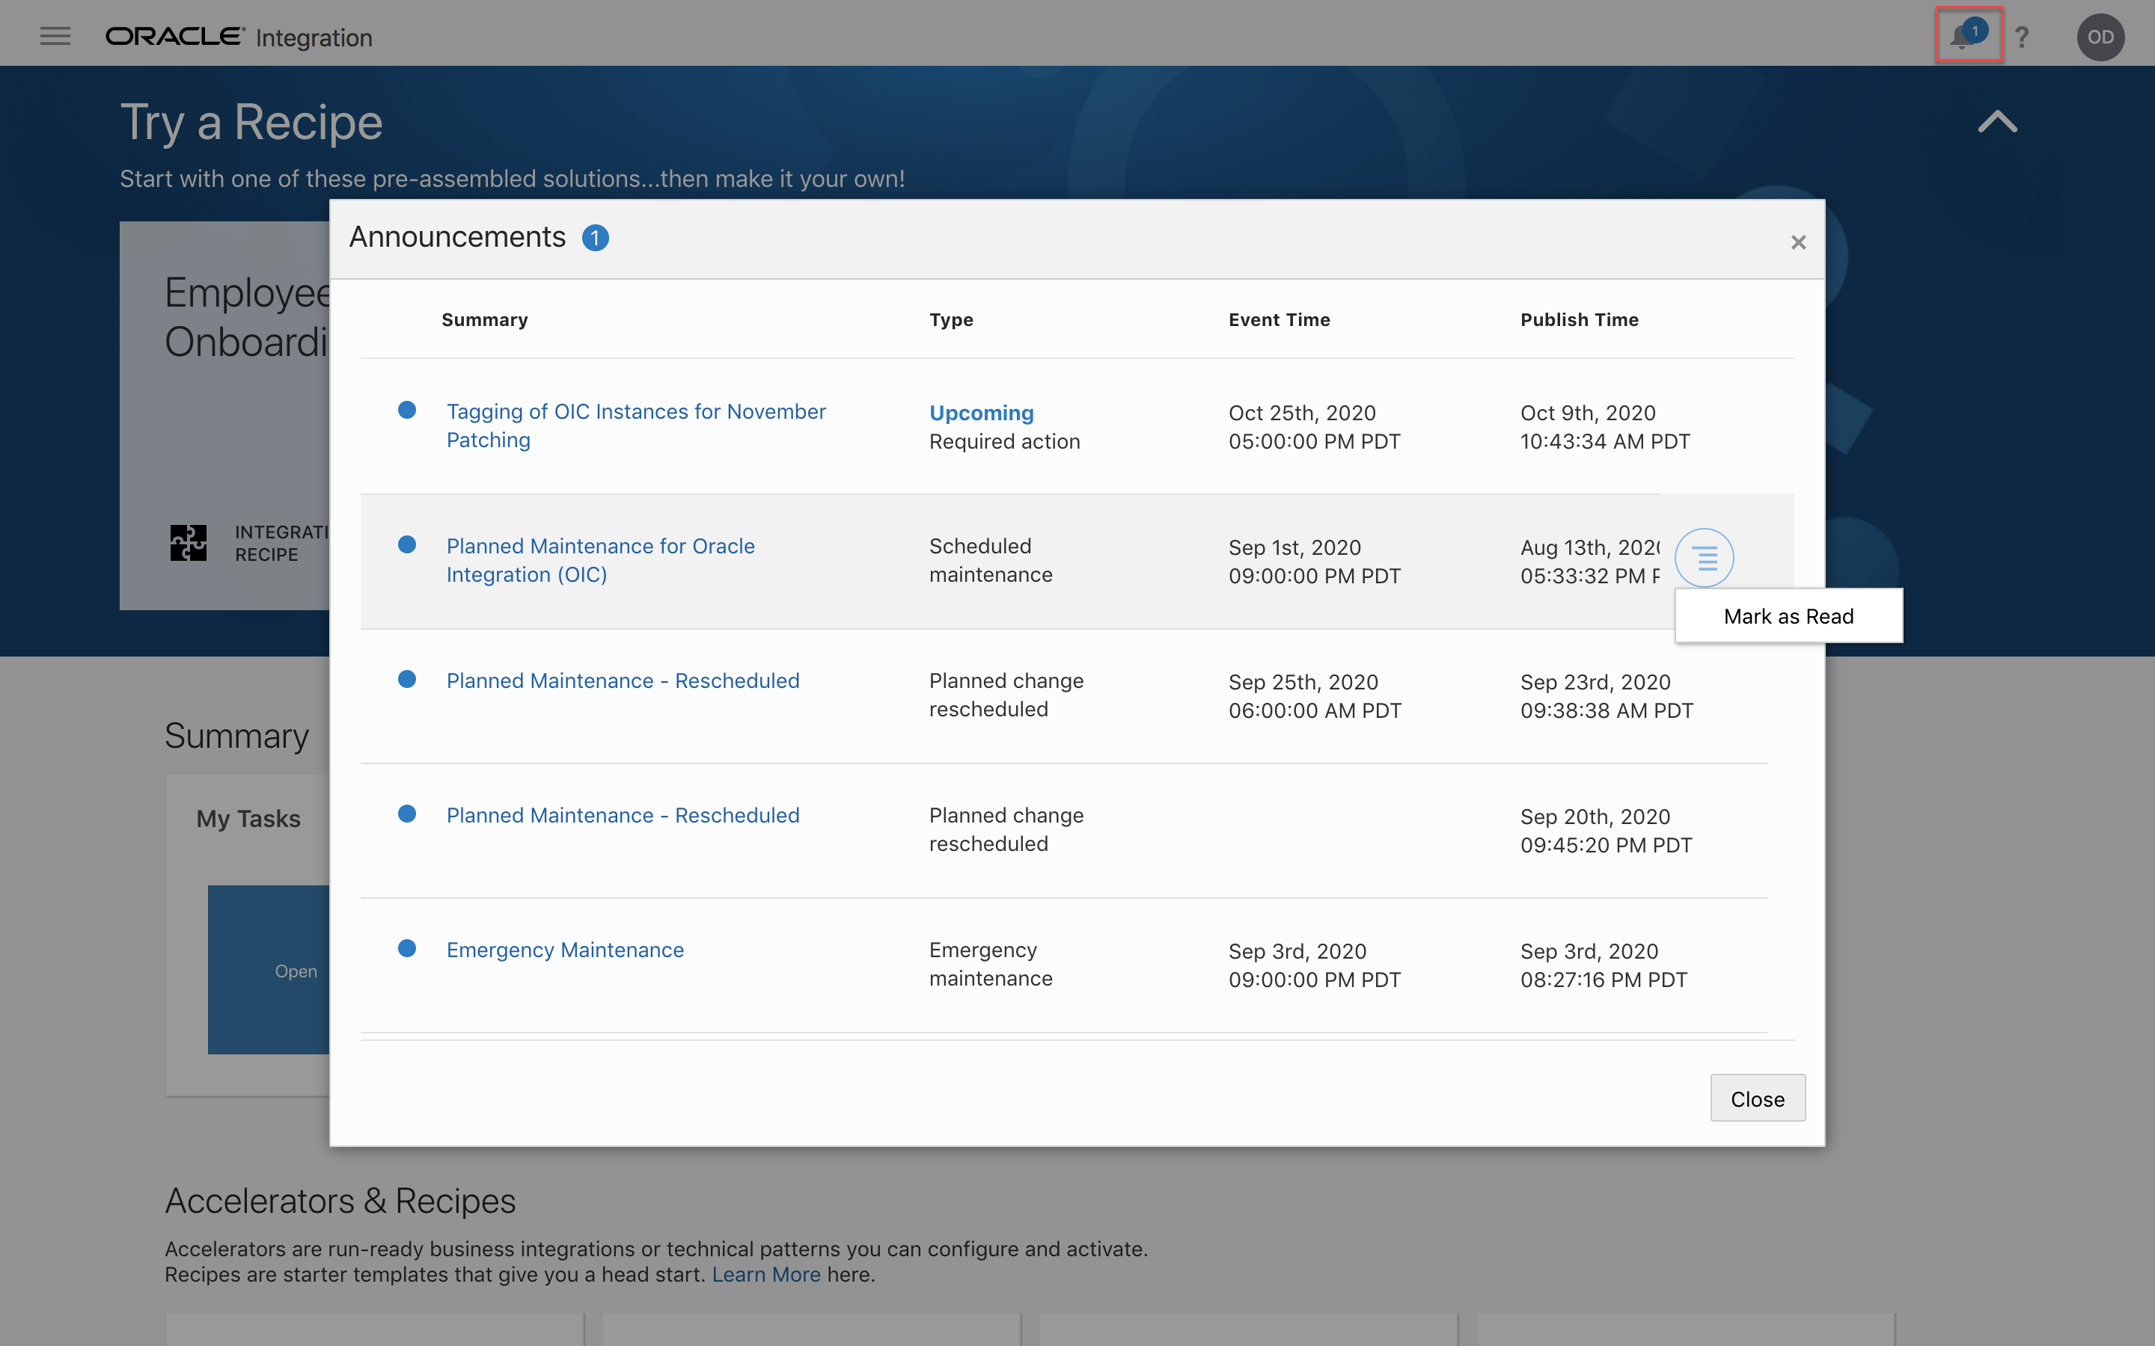Viewport: 2155px width, 1346px height.
Task: Toggle unread indicator on Emergency Maintenance
Action: (x=408, y=948)
